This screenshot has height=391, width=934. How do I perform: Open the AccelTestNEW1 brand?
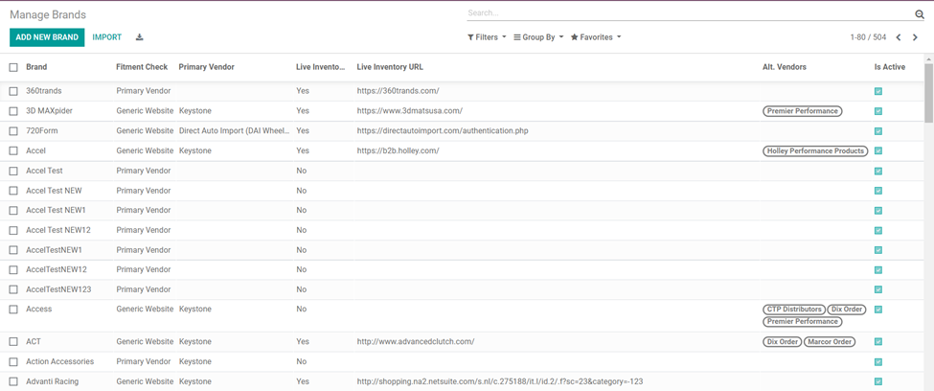(x=55, y=250)
